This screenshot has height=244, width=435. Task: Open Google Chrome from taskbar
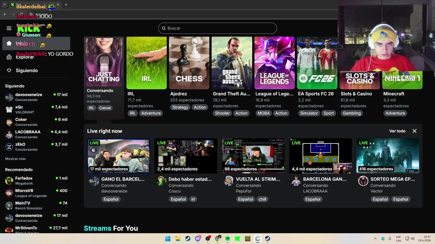[218, 239]
